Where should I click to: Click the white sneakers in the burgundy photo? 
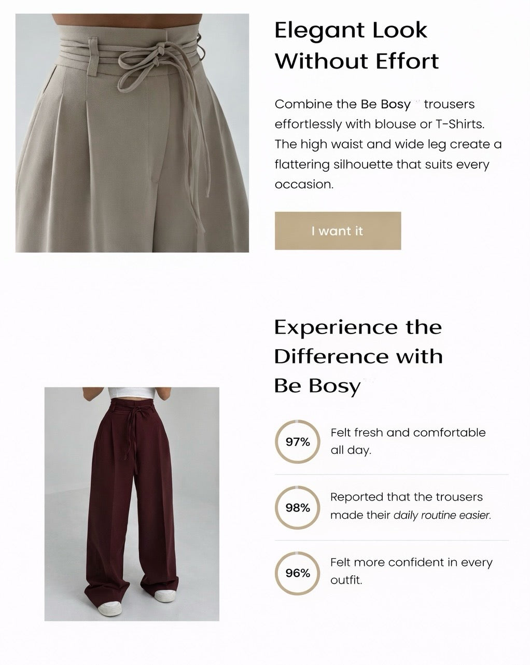[111, 607]
